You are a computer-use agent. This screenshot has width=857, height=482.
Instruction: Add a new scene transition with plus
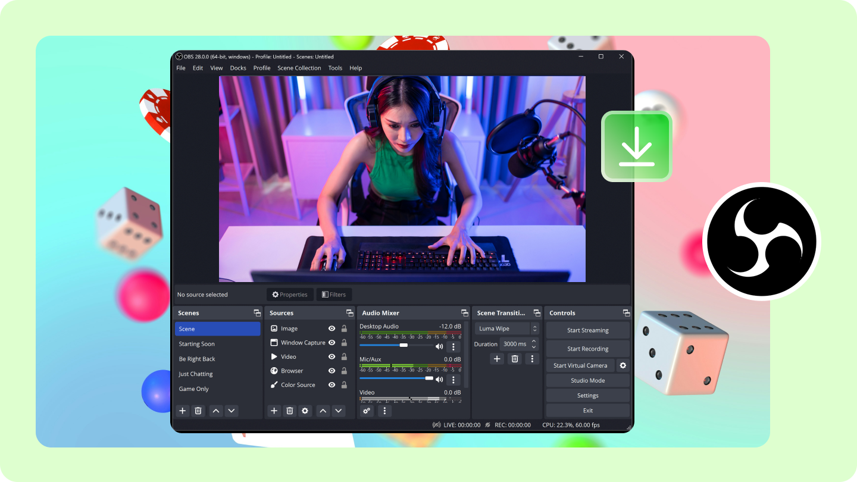click(497, 359)
